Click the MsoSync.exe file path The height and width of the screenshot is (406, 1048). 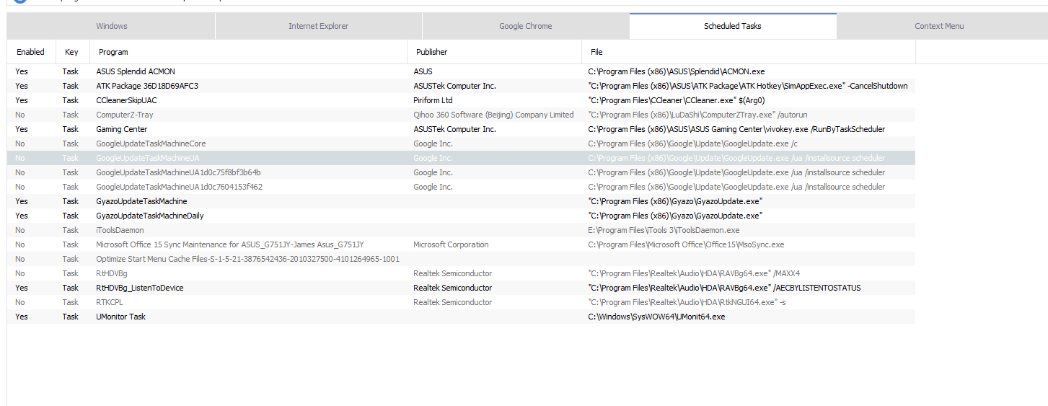coord(686,244)
